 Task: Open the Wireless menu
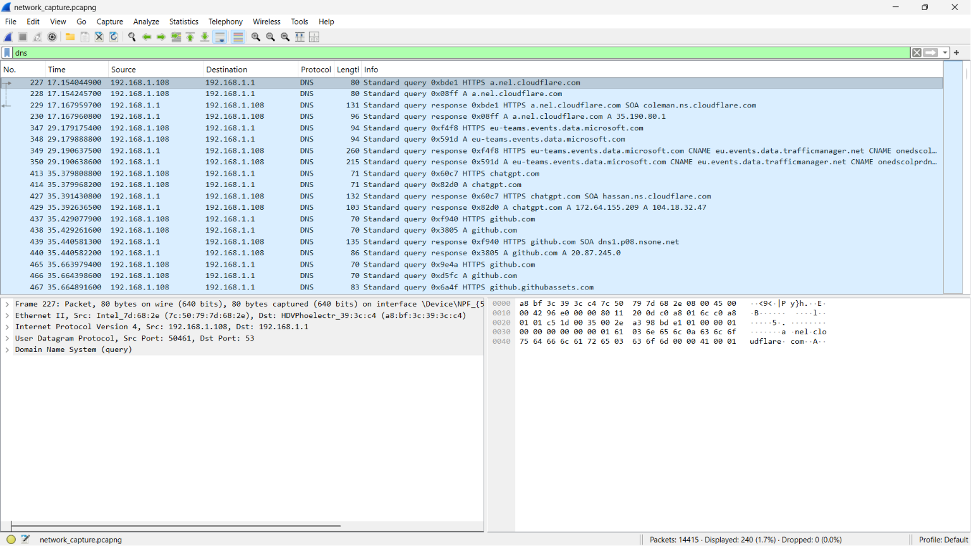(x=267, y=21)
